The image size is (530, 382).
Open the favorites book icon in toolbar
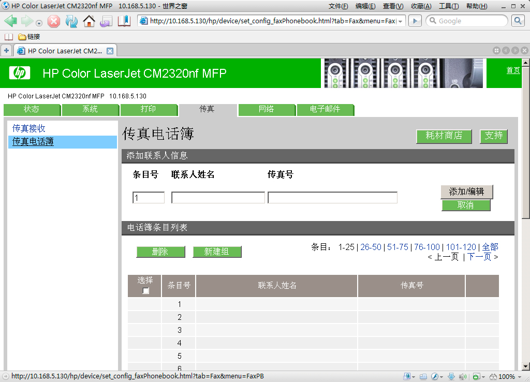click(124, 21)
